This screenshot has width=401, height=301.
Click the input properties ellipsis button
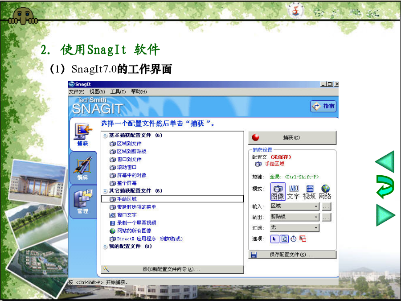click(326, 206)
